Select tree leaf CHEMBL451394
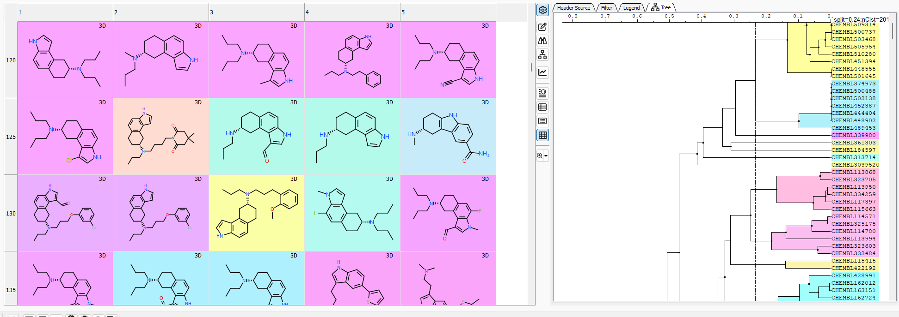 pos(853,61)
